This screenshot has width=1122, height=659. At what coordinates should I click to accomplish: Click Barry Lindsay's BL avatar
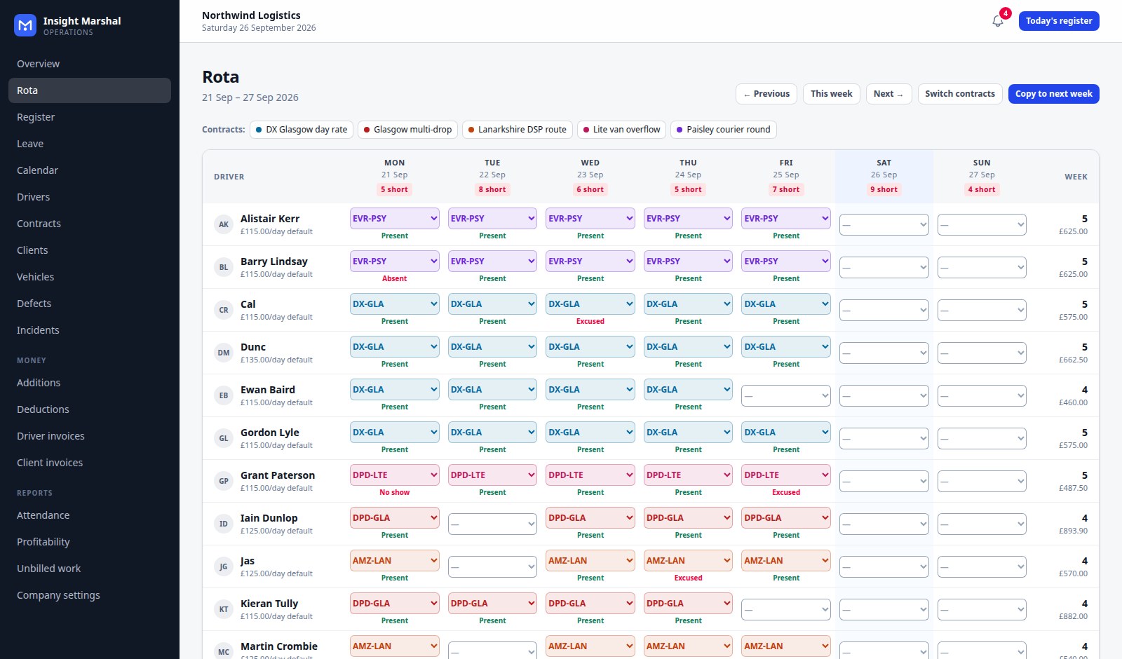(x=224, y=267)
